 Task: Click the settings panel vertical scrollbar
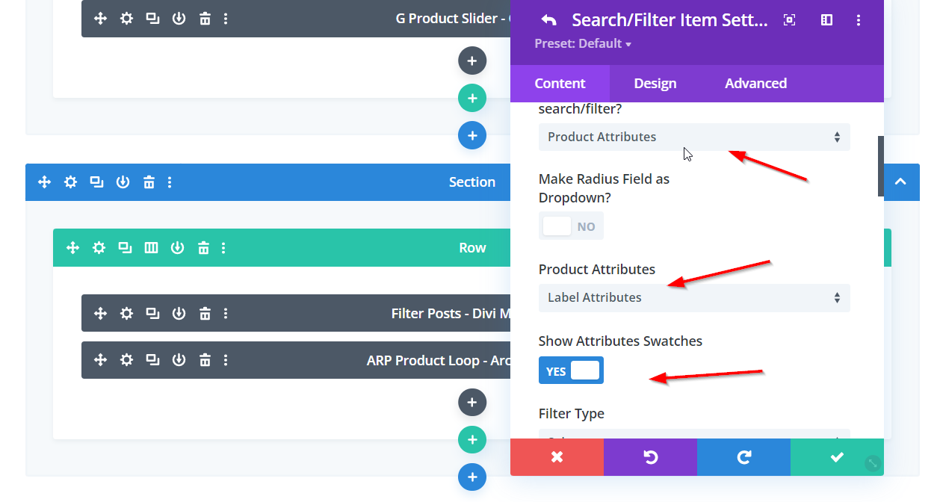881,166
